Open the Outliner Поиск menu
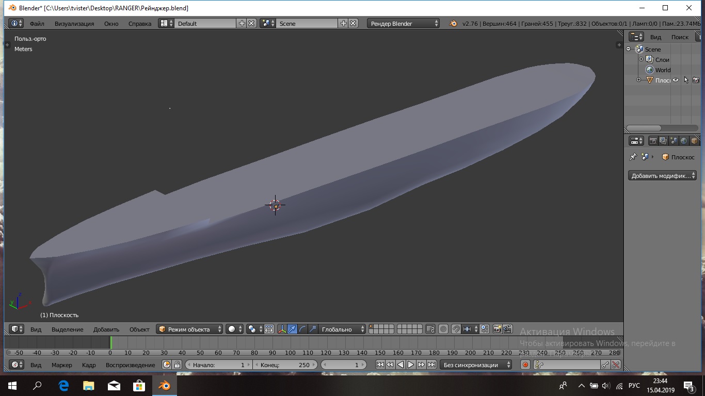Screen dimensions: 705x396 [x=680, y=37]
